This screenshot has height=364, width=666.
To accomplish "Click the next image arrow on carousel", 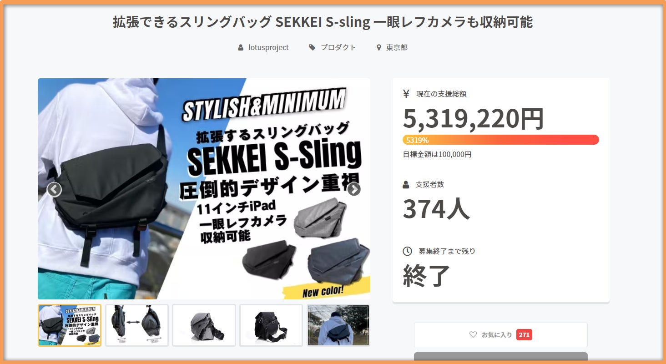I will point(354,189).
